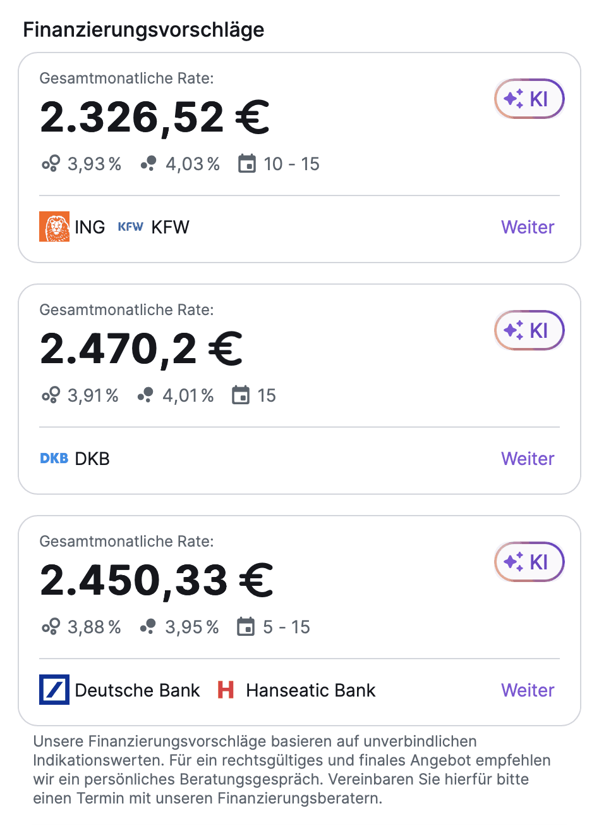599x825 pixels.
Task: Click the KI badge on Deutsche Bank offer
Action: (x=529, y=562)
